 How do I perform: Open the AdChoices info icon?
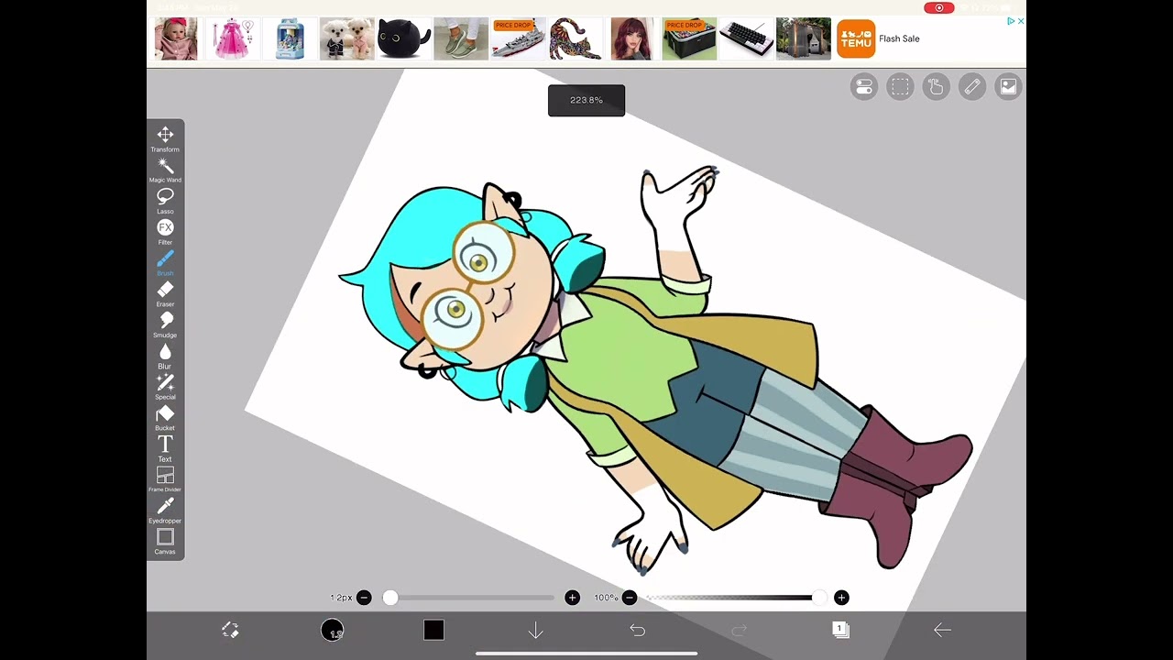coord(1011,21)
